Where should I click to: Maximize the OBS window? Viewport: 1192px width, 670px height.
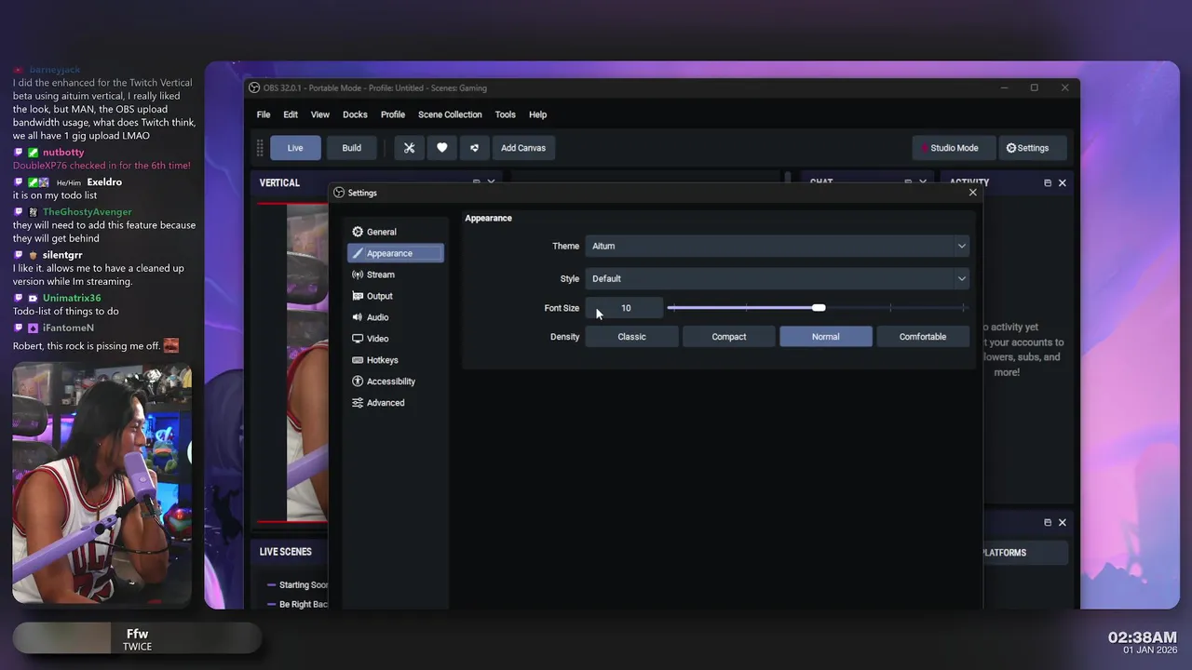pos(1034,88)
